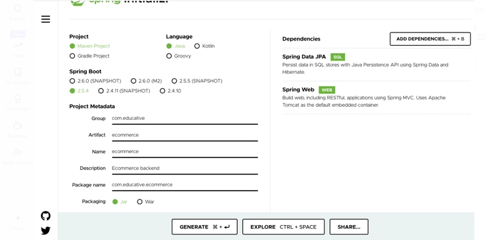Select Gradle Project radio button
Screen dimensions: 500x240
72,56
